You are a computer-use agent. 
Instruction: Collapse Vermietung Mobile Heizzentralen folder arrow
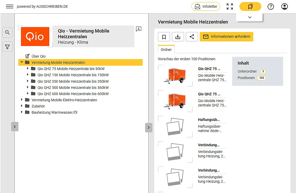point(22,62)
